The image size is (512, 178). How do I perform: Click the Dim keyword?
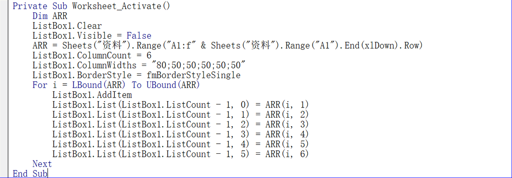coord(40,16)
